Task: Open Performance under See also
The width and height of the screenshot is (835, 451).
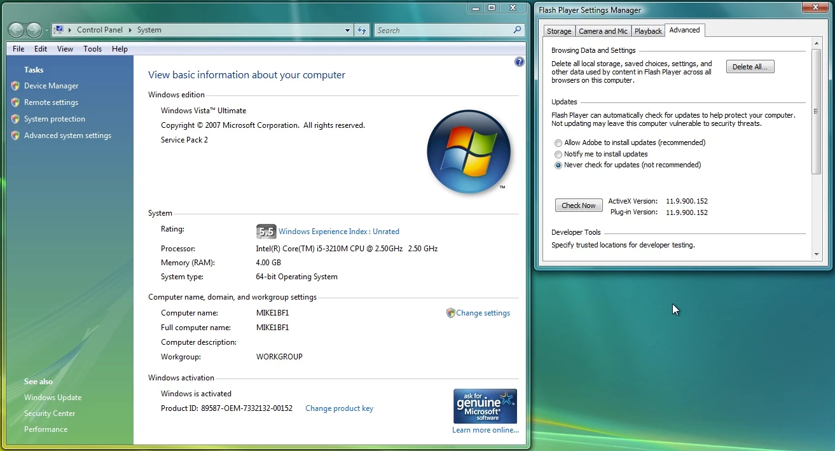Action: click(46, 429)
